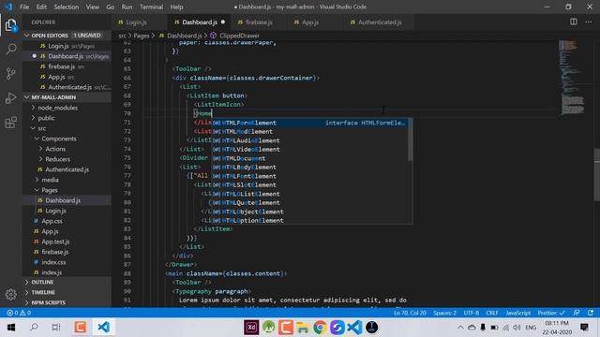600x337 pixels.
Task: Click the Windows Start button
Action: point(11,327)
